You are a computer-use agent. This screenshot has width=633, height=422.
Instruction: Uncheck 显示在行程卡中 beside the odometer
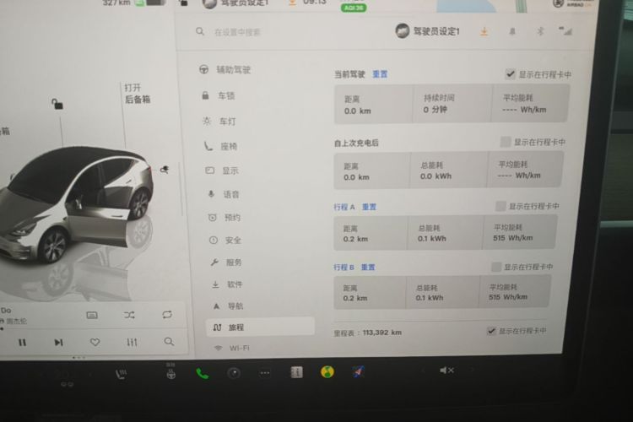click(492, 331)
